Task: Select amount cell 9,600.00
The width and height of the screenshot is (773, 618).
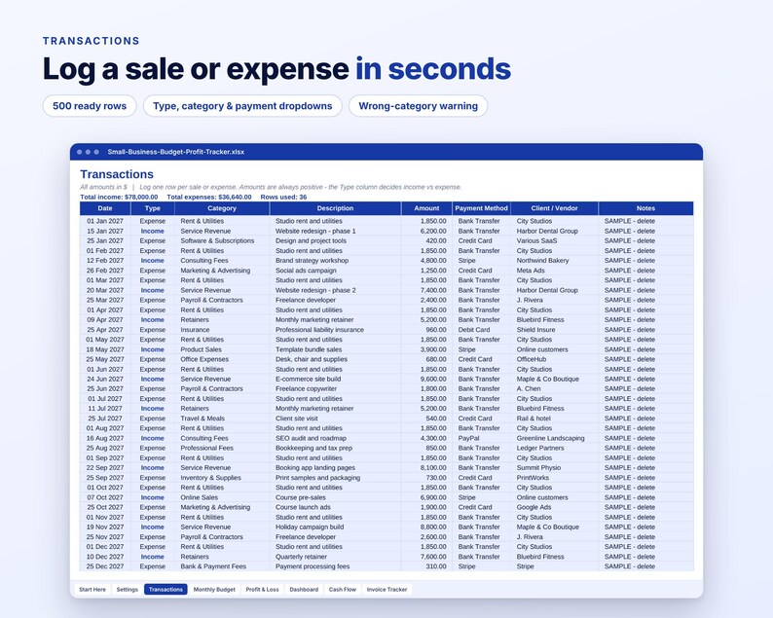Action: [x=426, y=379]
